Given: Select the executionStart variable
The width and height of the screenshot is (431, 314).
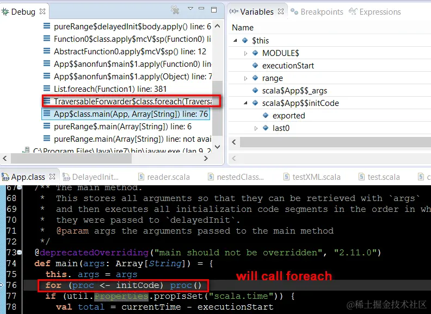Looking at the screenshot, I should pyautogui.click(x=330, y=66).
